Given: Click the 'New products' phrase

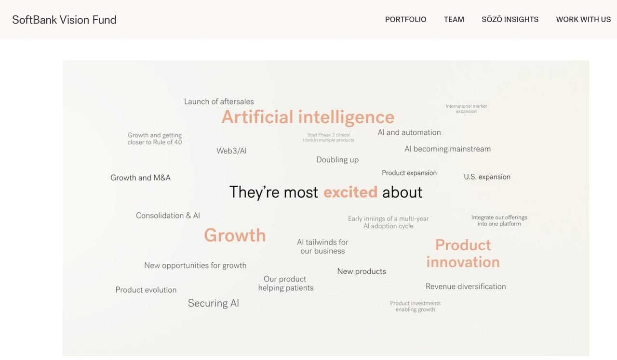Looking at the screenshot, I should [362, 271].
